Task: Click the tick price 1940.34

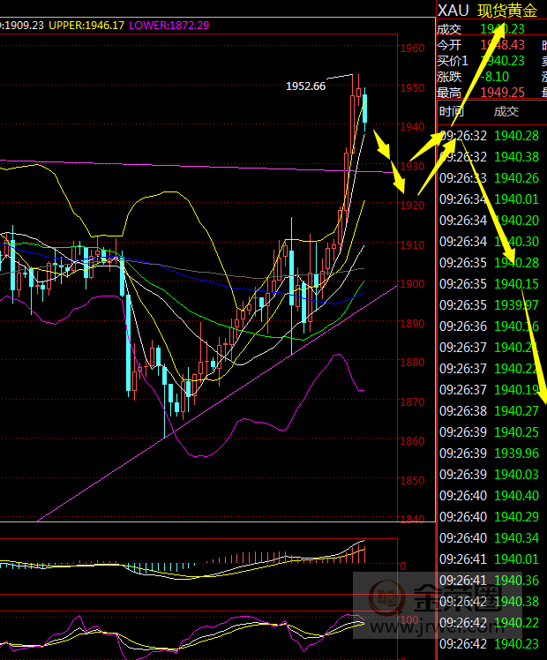Action: (x=517, y=538)
